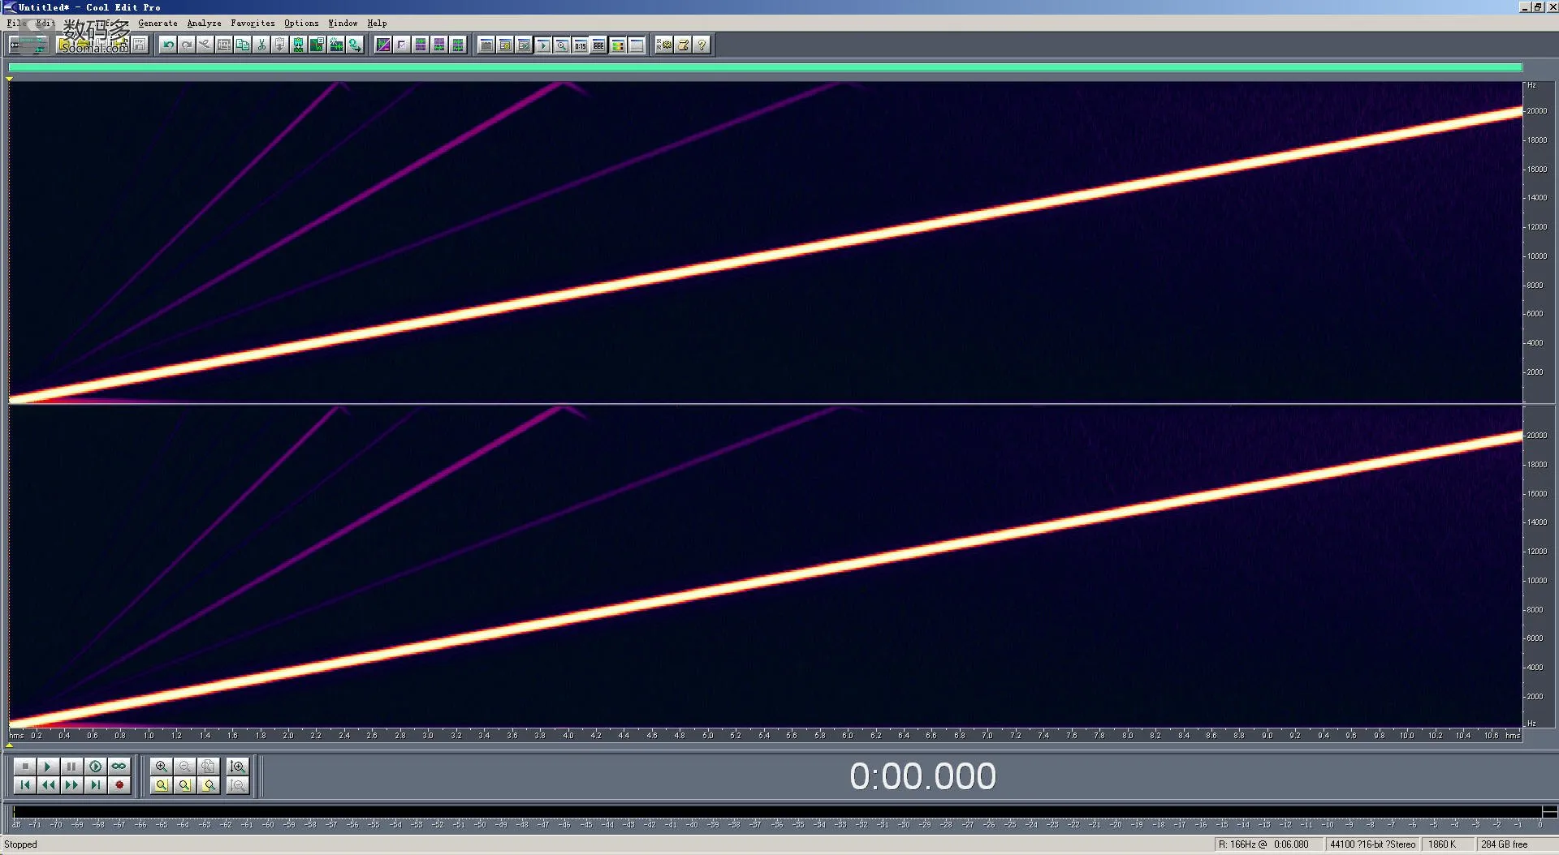Click the multicolor level meters toolbar icon
The height and width of the screenshot is (855, 1559).
[617, 45]
